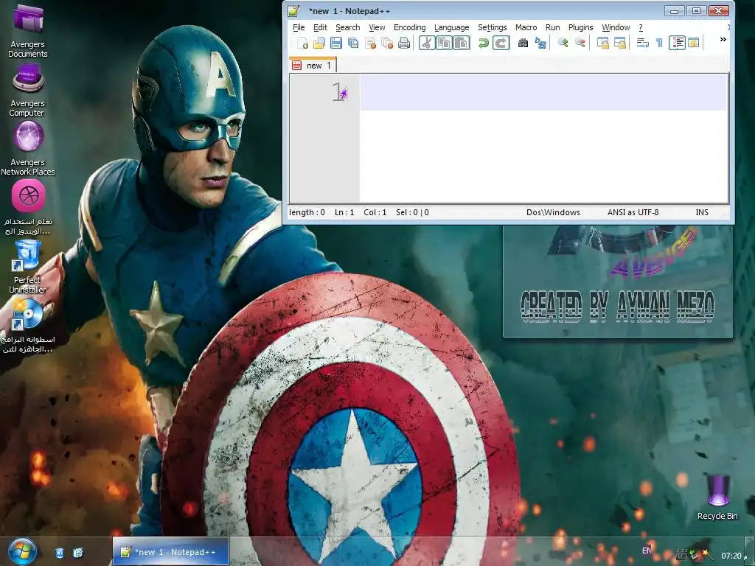The width and height of the screenshot is (755, 566).
Task: Select the 'new 1' document tab
Action: (x=312, y=65)
